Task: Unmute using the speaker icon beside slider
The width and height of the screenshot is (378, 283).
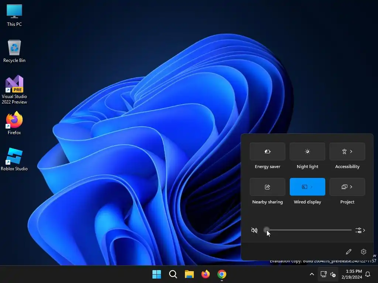Action: pyautogui.click(x=254, y=230)
